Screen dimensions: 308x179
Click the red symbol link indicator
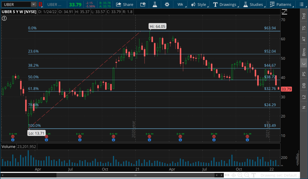click(x=40, y=4)
